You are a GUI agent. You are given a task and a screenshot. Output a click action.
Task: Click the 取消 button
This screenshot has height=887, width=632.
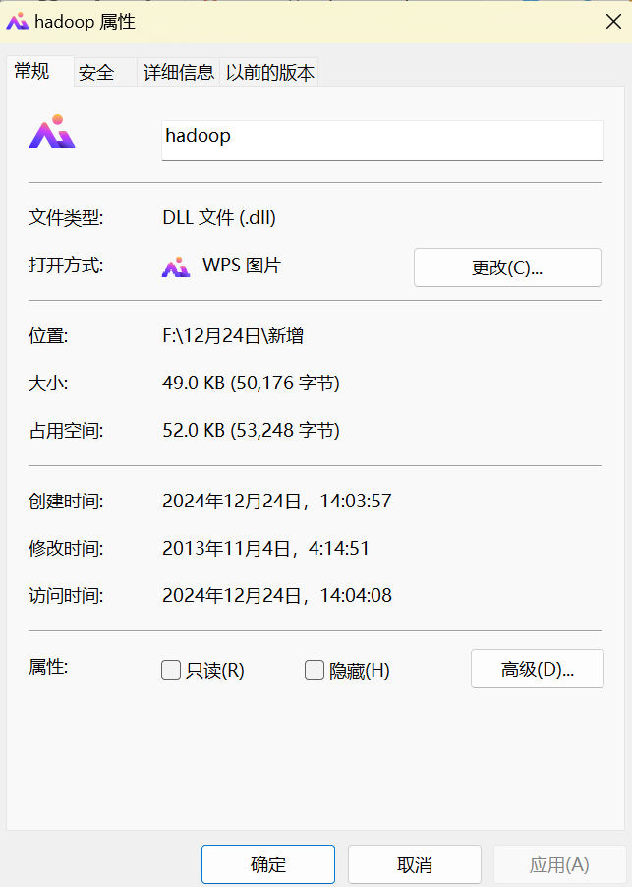click(415, 864)
